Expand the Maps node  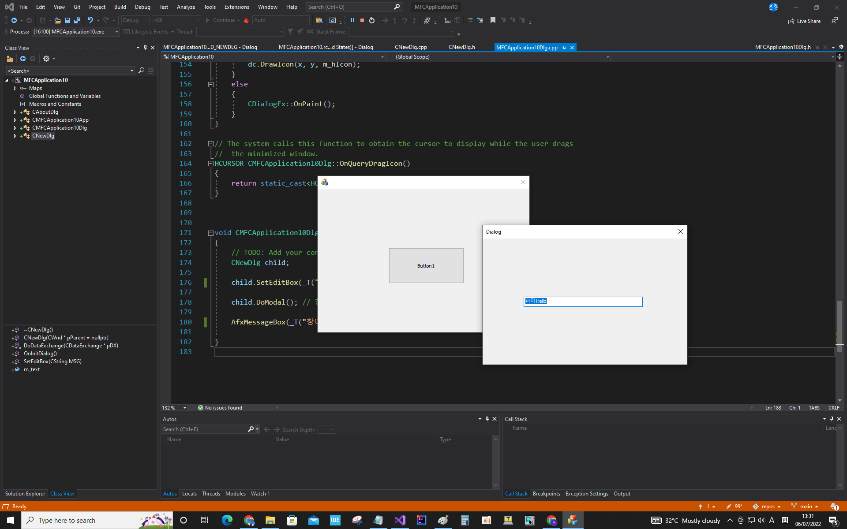pyautogui.click(x=15, y=88)
